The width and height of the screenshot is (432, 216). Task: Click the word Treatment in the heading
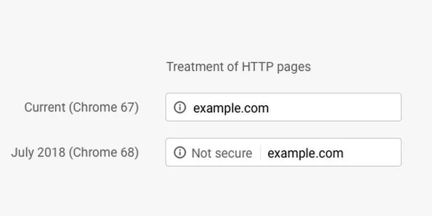tap(195, 66)
